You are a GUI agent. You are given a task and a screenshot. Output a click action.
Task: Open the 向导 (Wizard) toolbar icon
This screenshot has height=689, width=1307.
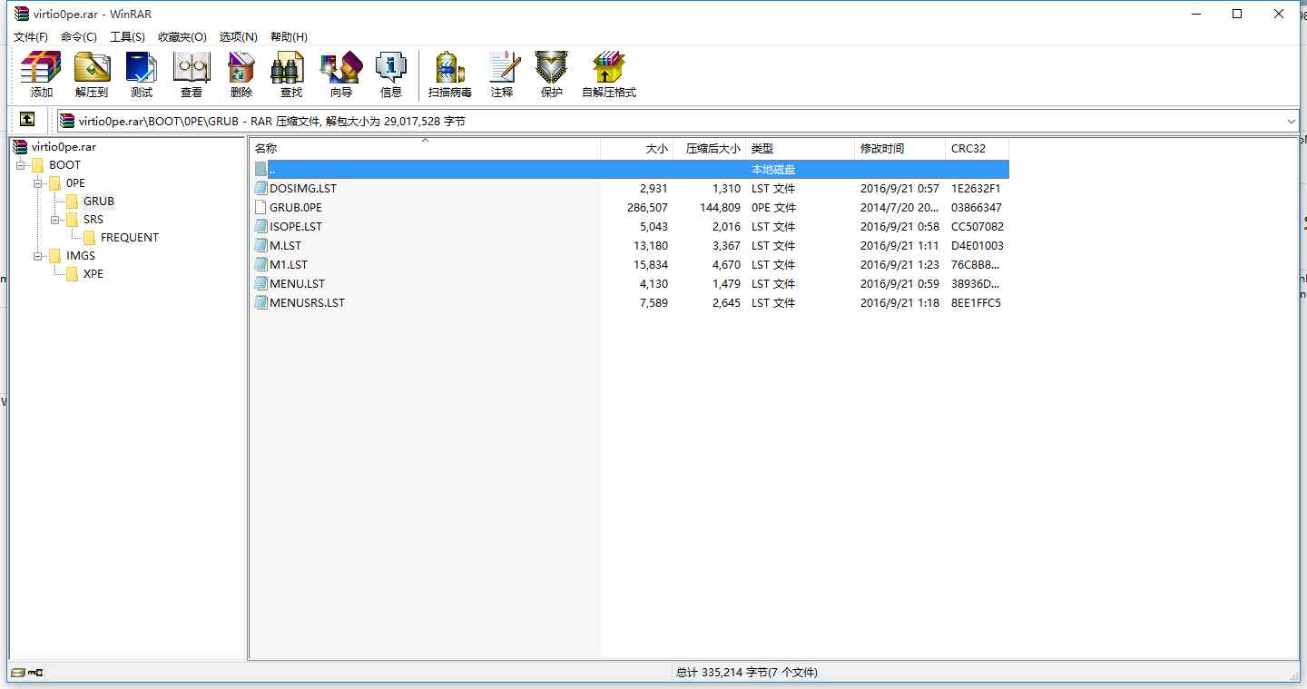[x=341, y=68]
